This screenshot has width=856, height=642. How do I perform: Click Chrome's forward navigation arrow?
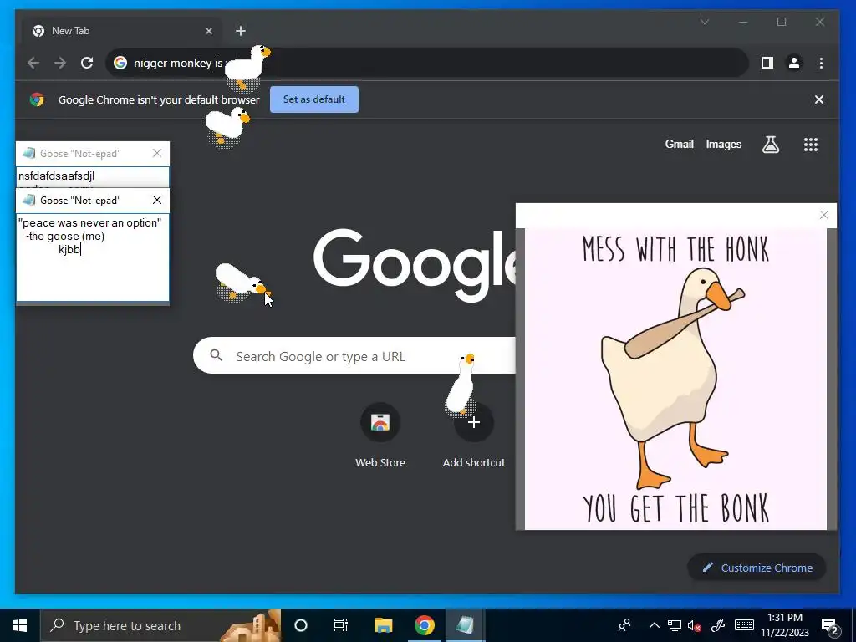point(60,63)
